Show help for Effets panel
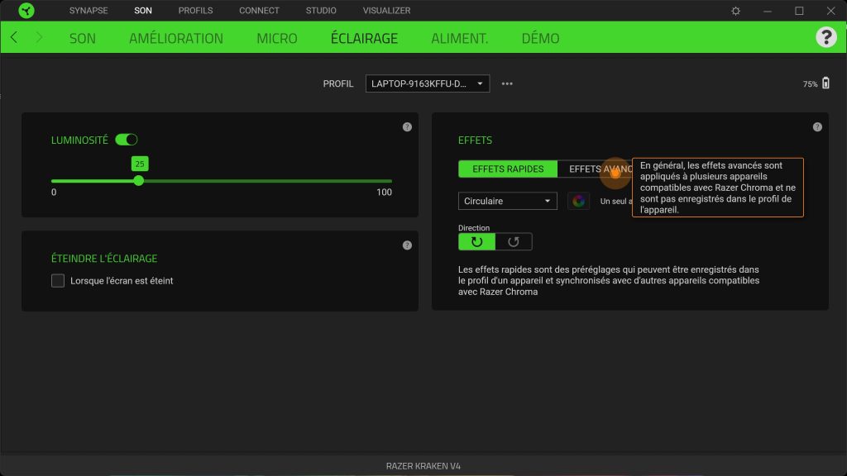The width and height of the screenshot is (847, 476). tap(817, 126)
